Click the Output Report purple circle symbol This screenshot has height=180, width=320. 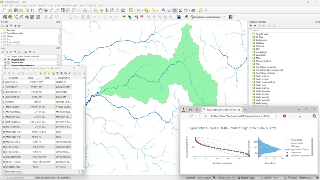pos(8,59)
